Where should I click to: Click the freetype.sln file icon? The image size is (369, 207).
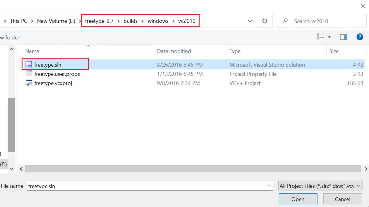click(x=29, y=64)
